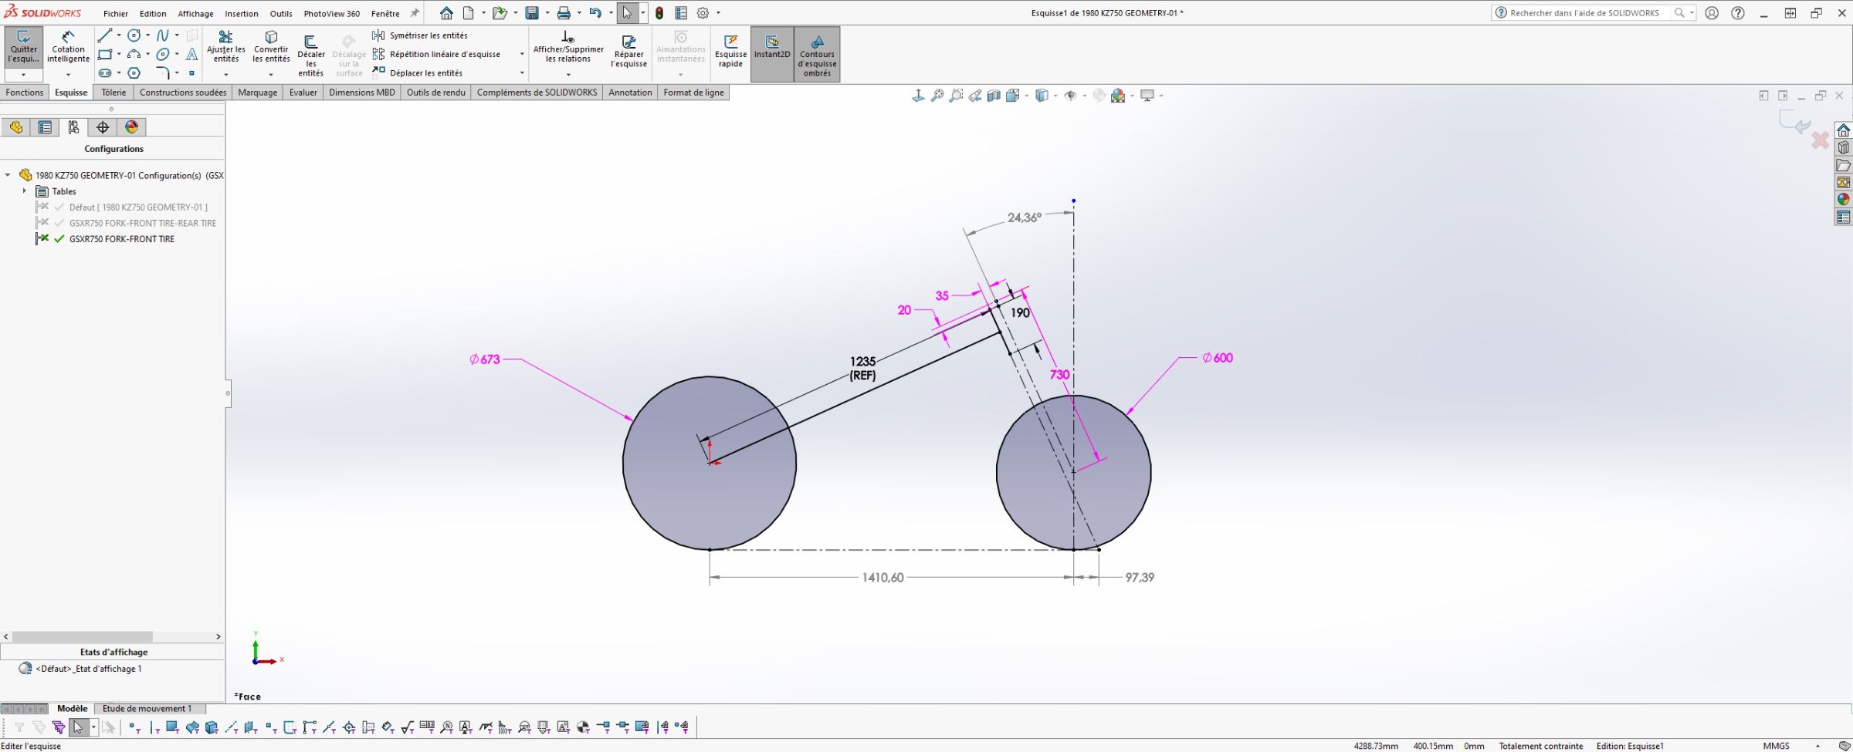
Task: Open Répétition linéaire d'esquisse dropdown arrow
Action: [522, 54]
